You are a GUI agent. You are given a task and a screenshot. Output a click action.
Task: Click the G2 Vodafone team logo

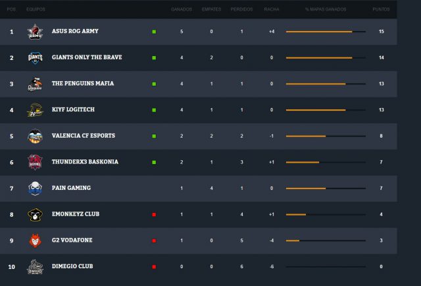pos(35,241)
